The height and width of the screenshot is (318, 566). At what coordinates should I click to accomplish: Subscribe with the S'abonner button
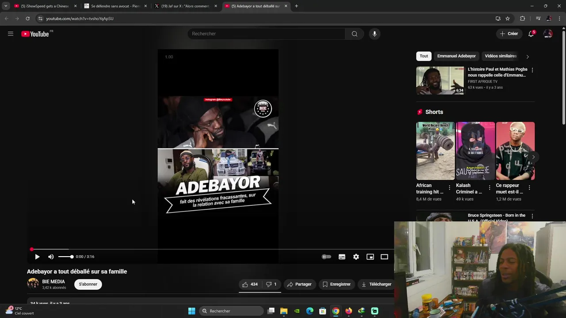(x=88, y=284)
